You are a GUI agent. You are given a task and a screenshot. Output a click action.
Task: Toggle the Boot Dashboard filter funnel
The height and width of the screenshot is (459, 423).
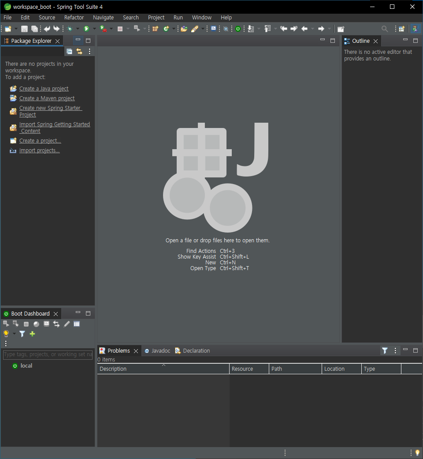click(x=22, y=334)
